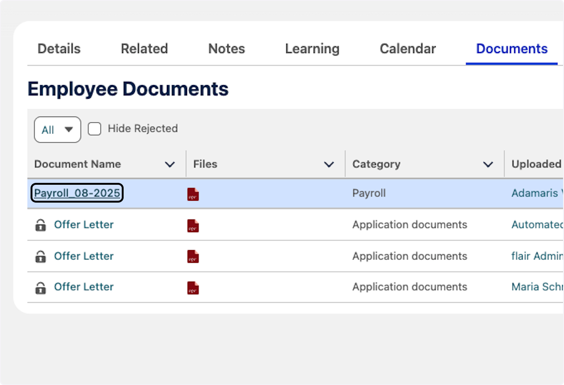
Task: Go to the Learning tab
Action: coord(312,48)
